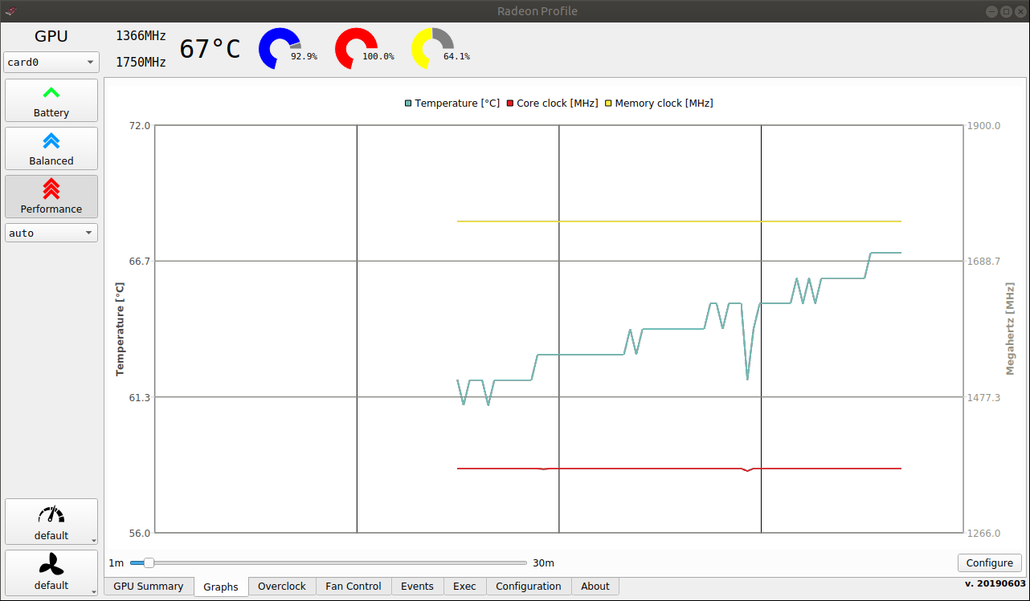Toggle Temperature series in graph legend

click(x=452, y=104)
